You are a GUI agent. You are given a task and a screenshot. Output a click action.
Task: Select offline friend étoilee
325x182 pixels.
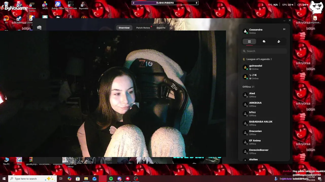(264, 160)
